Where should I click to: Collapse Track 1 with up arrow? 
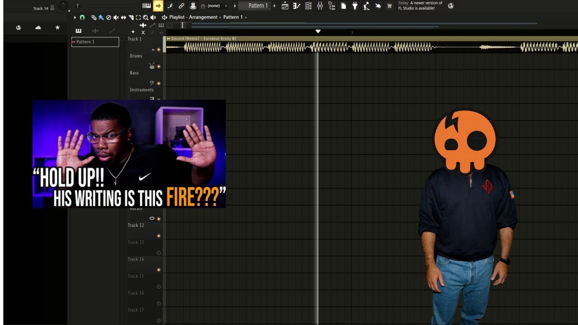pyautogui.click(x=153, y=49)
